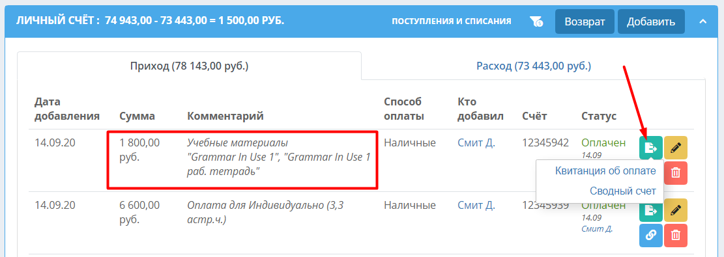Edit the 6 600,00 руб. payment with pencil icon
This screenshot has height=257, width=724.
tap(676, 210)
